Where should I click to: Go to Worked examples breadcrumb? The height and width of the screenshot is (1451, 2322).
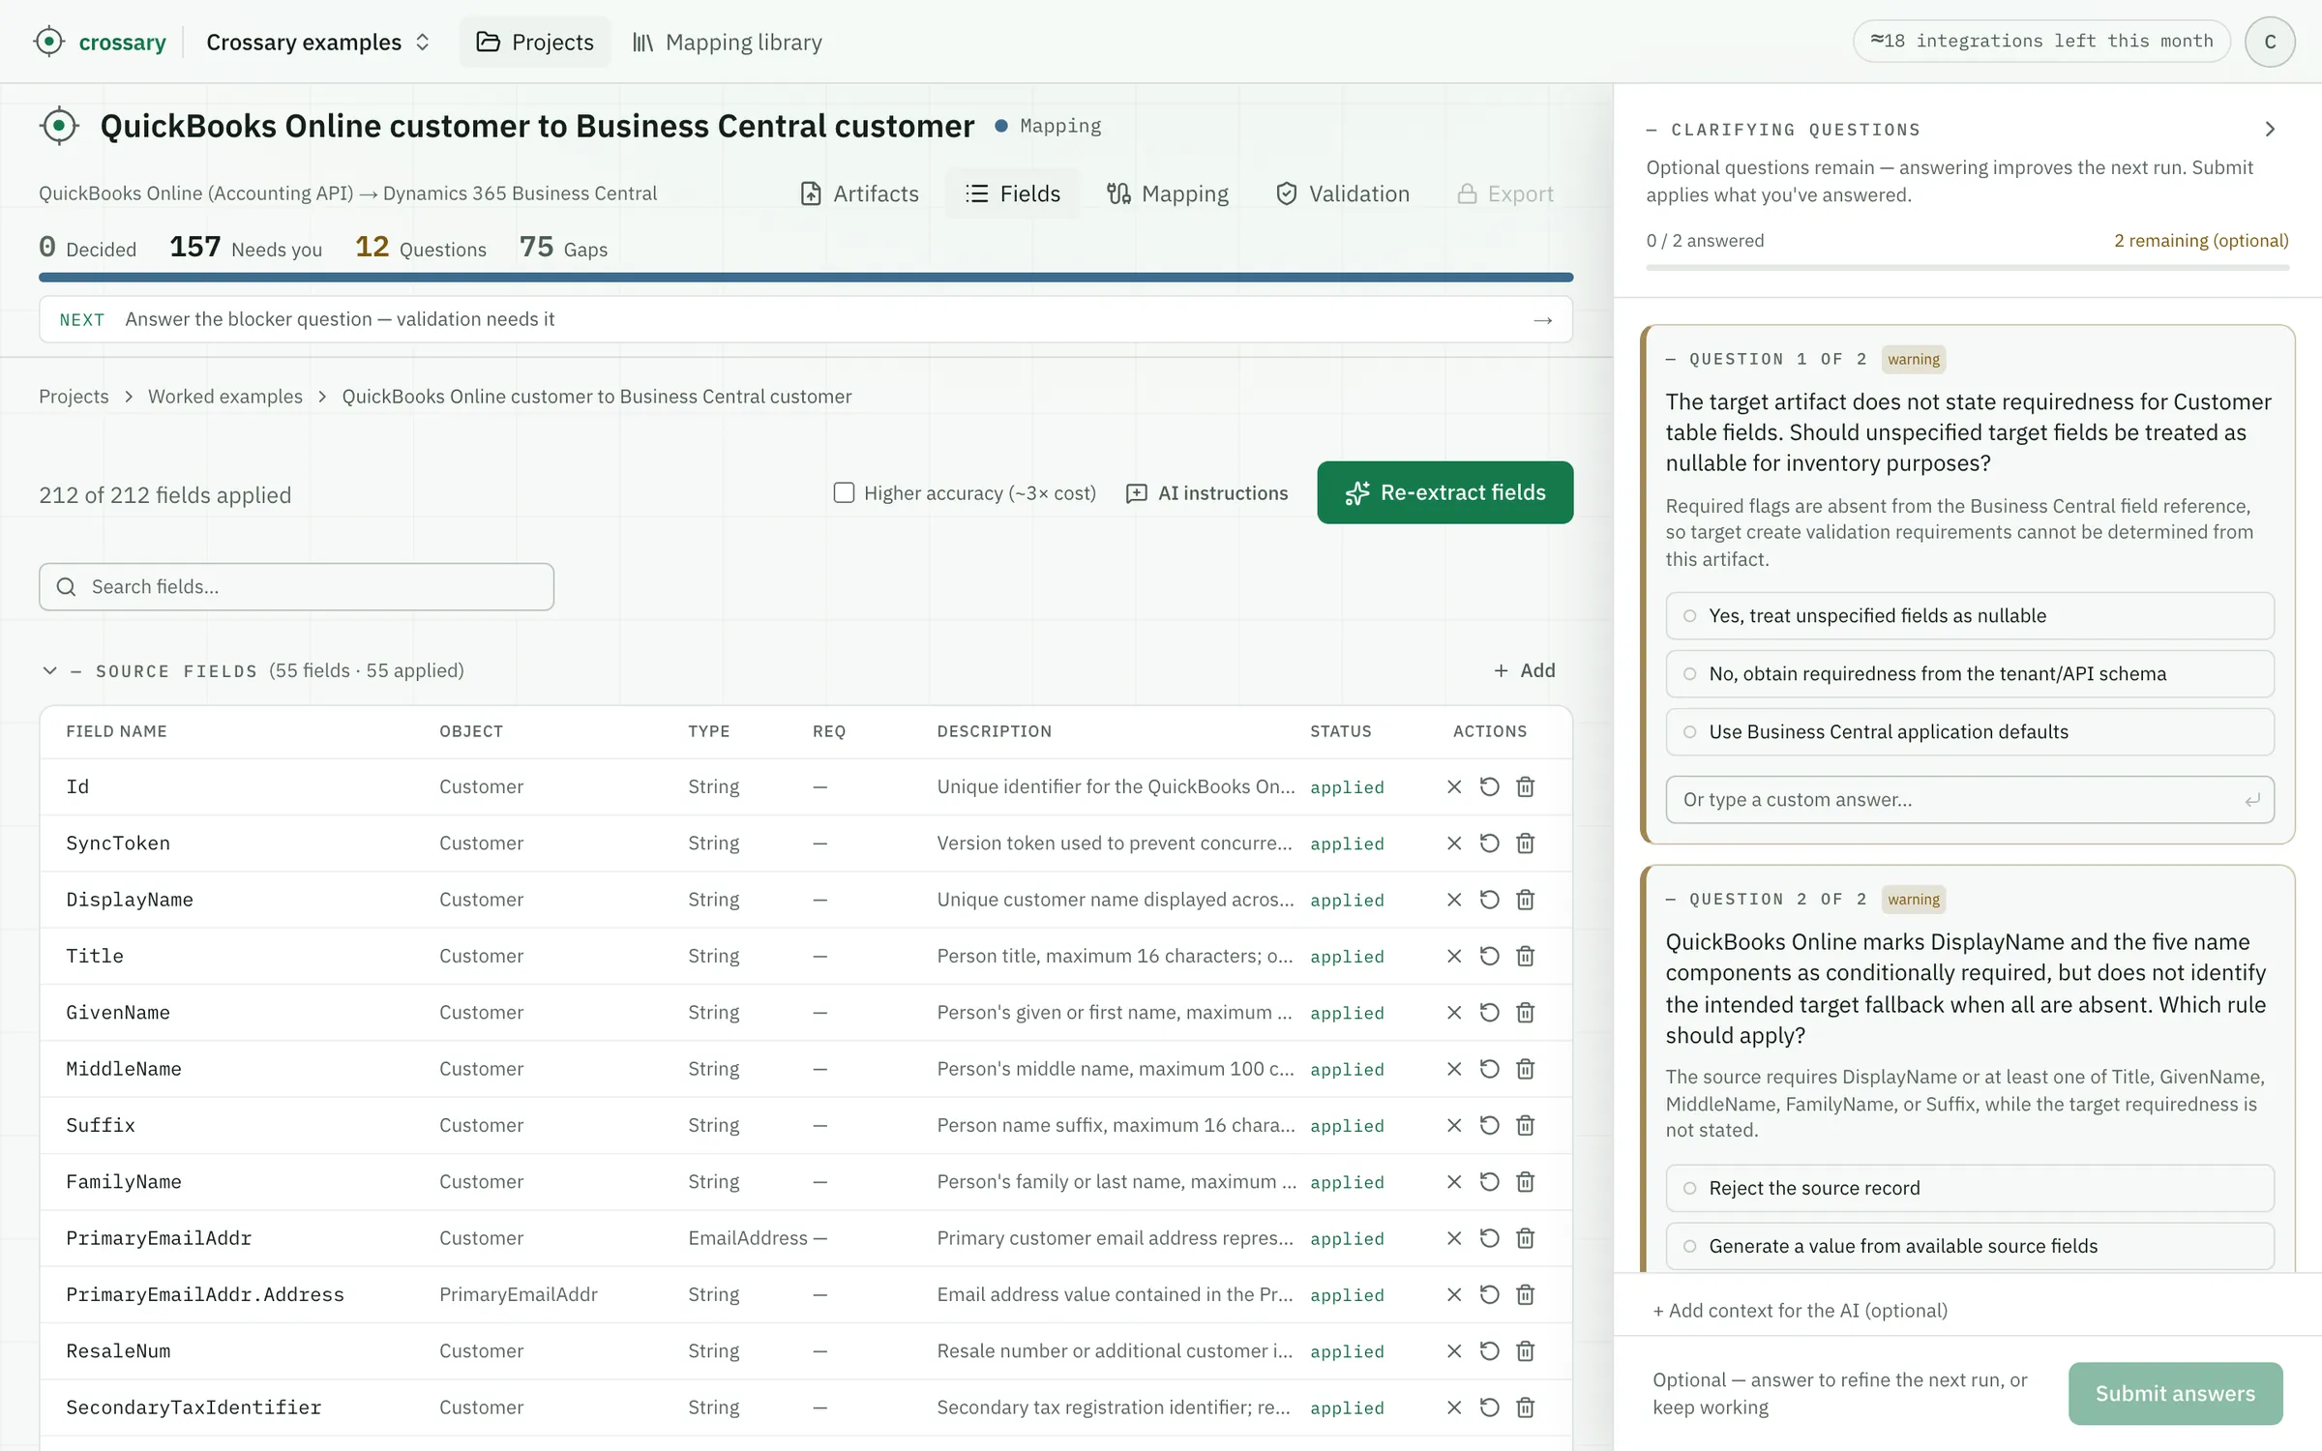tap(224, 397)
